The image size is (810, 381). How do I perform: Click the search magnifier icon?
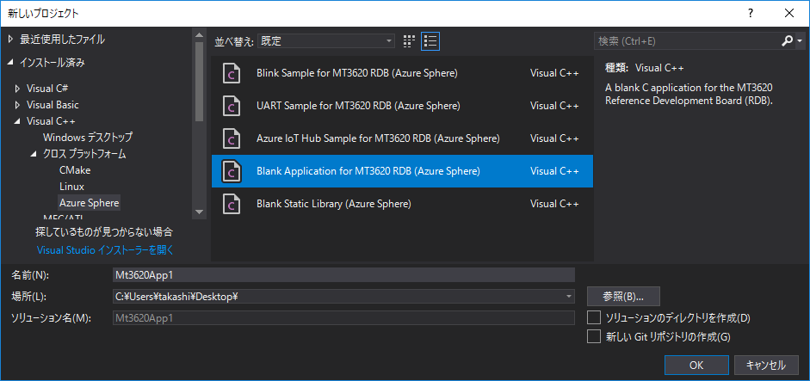[x=787, y=40]
